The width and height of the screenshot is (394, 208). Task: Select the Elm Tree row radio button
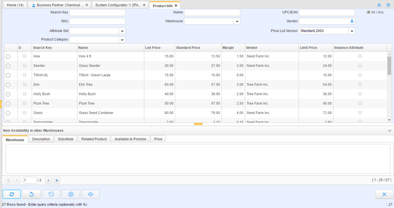coord(8,85)
